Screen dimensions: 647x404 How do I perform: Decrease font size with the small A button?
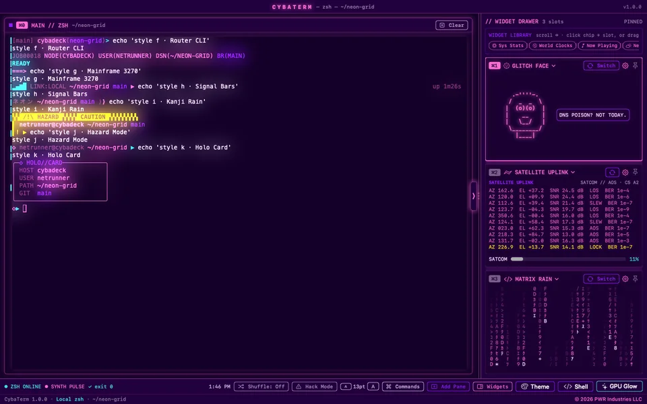tap(346, 386)
